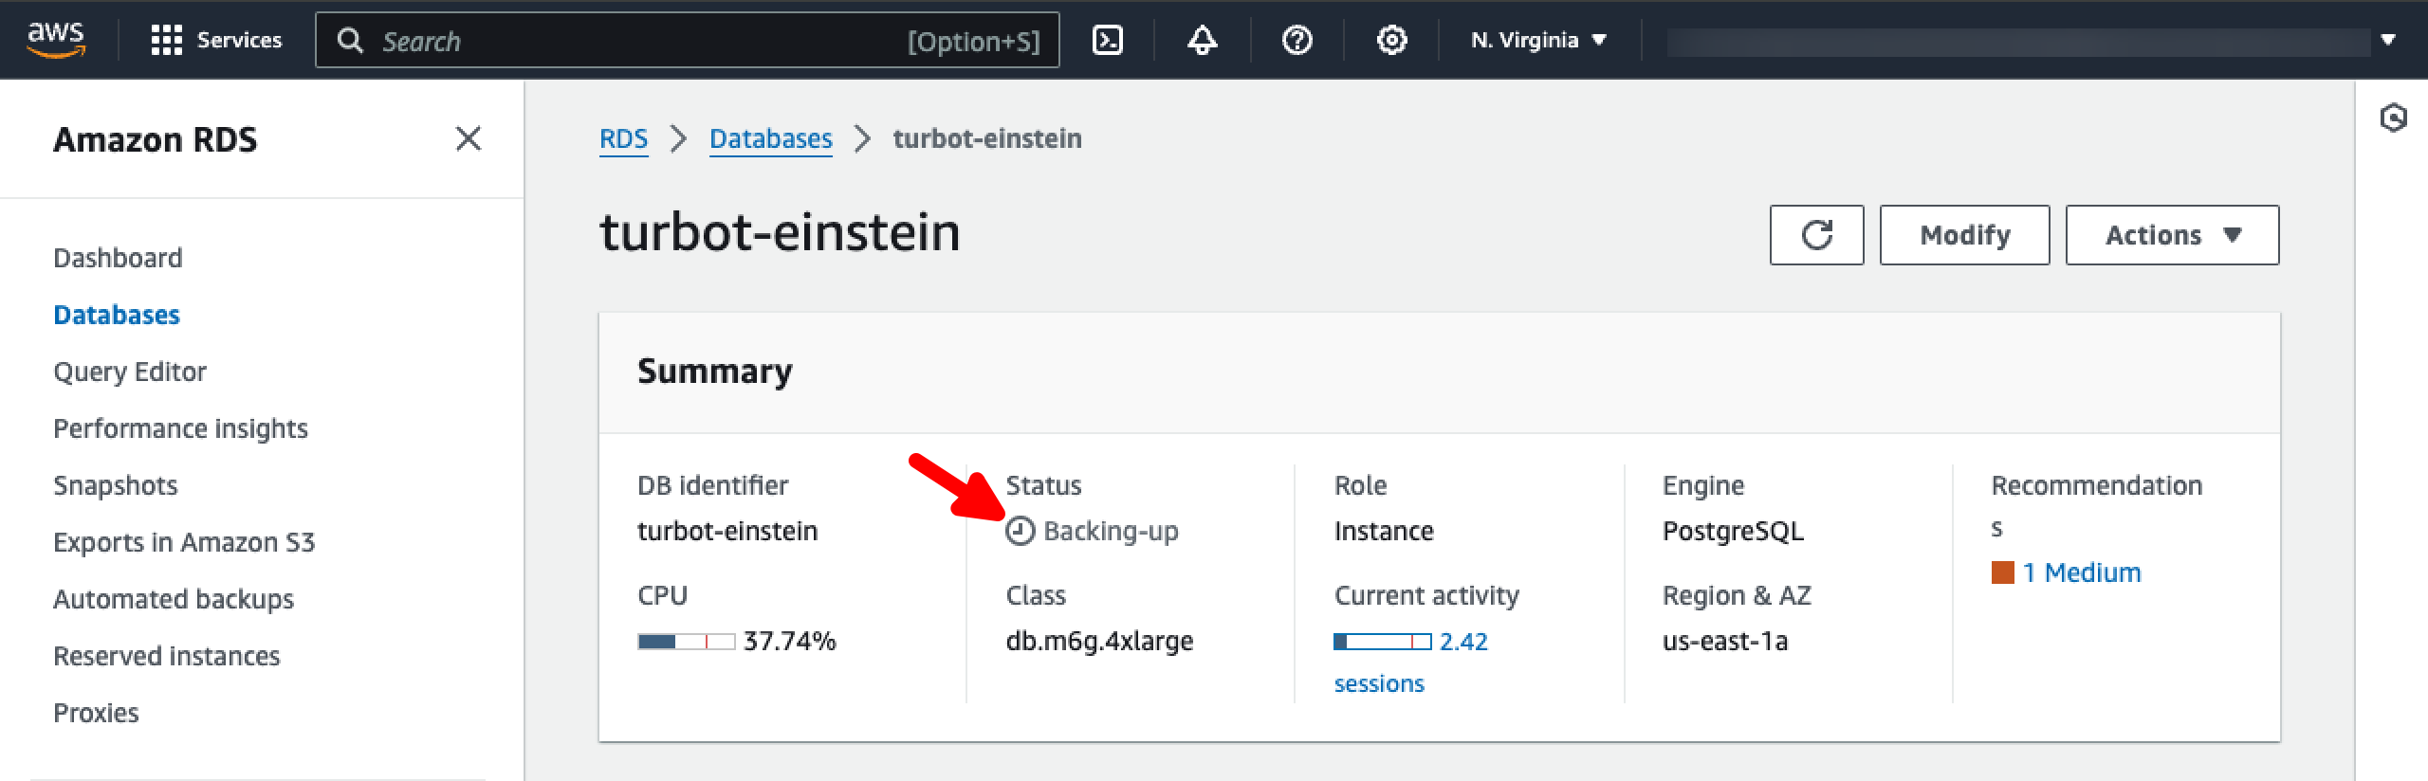Click the CPU usage bar

(x=686, y=642)
